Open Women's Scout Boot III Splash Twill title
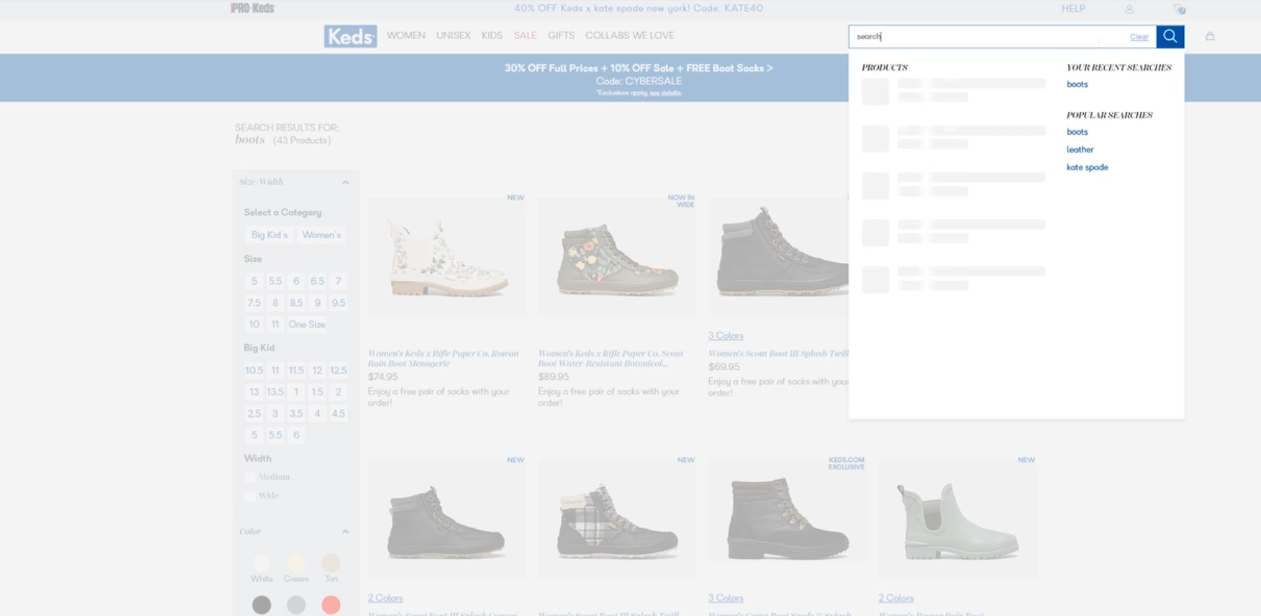1261x616 pixels. (x=778, y=354)
